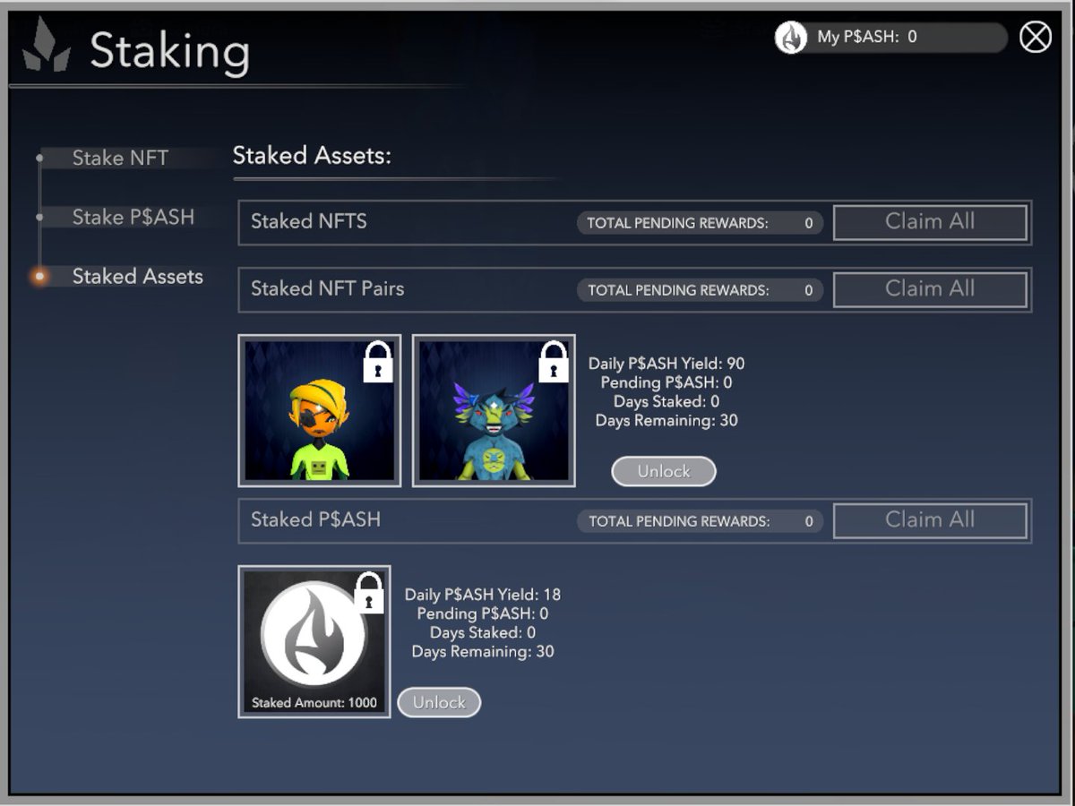1075x806 pixels.
Task: Claim All rewards for Staked NFTS
Action: 930,222
